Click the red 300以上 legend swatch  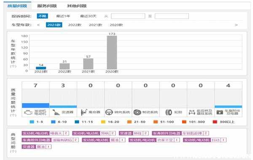[215, 122]
